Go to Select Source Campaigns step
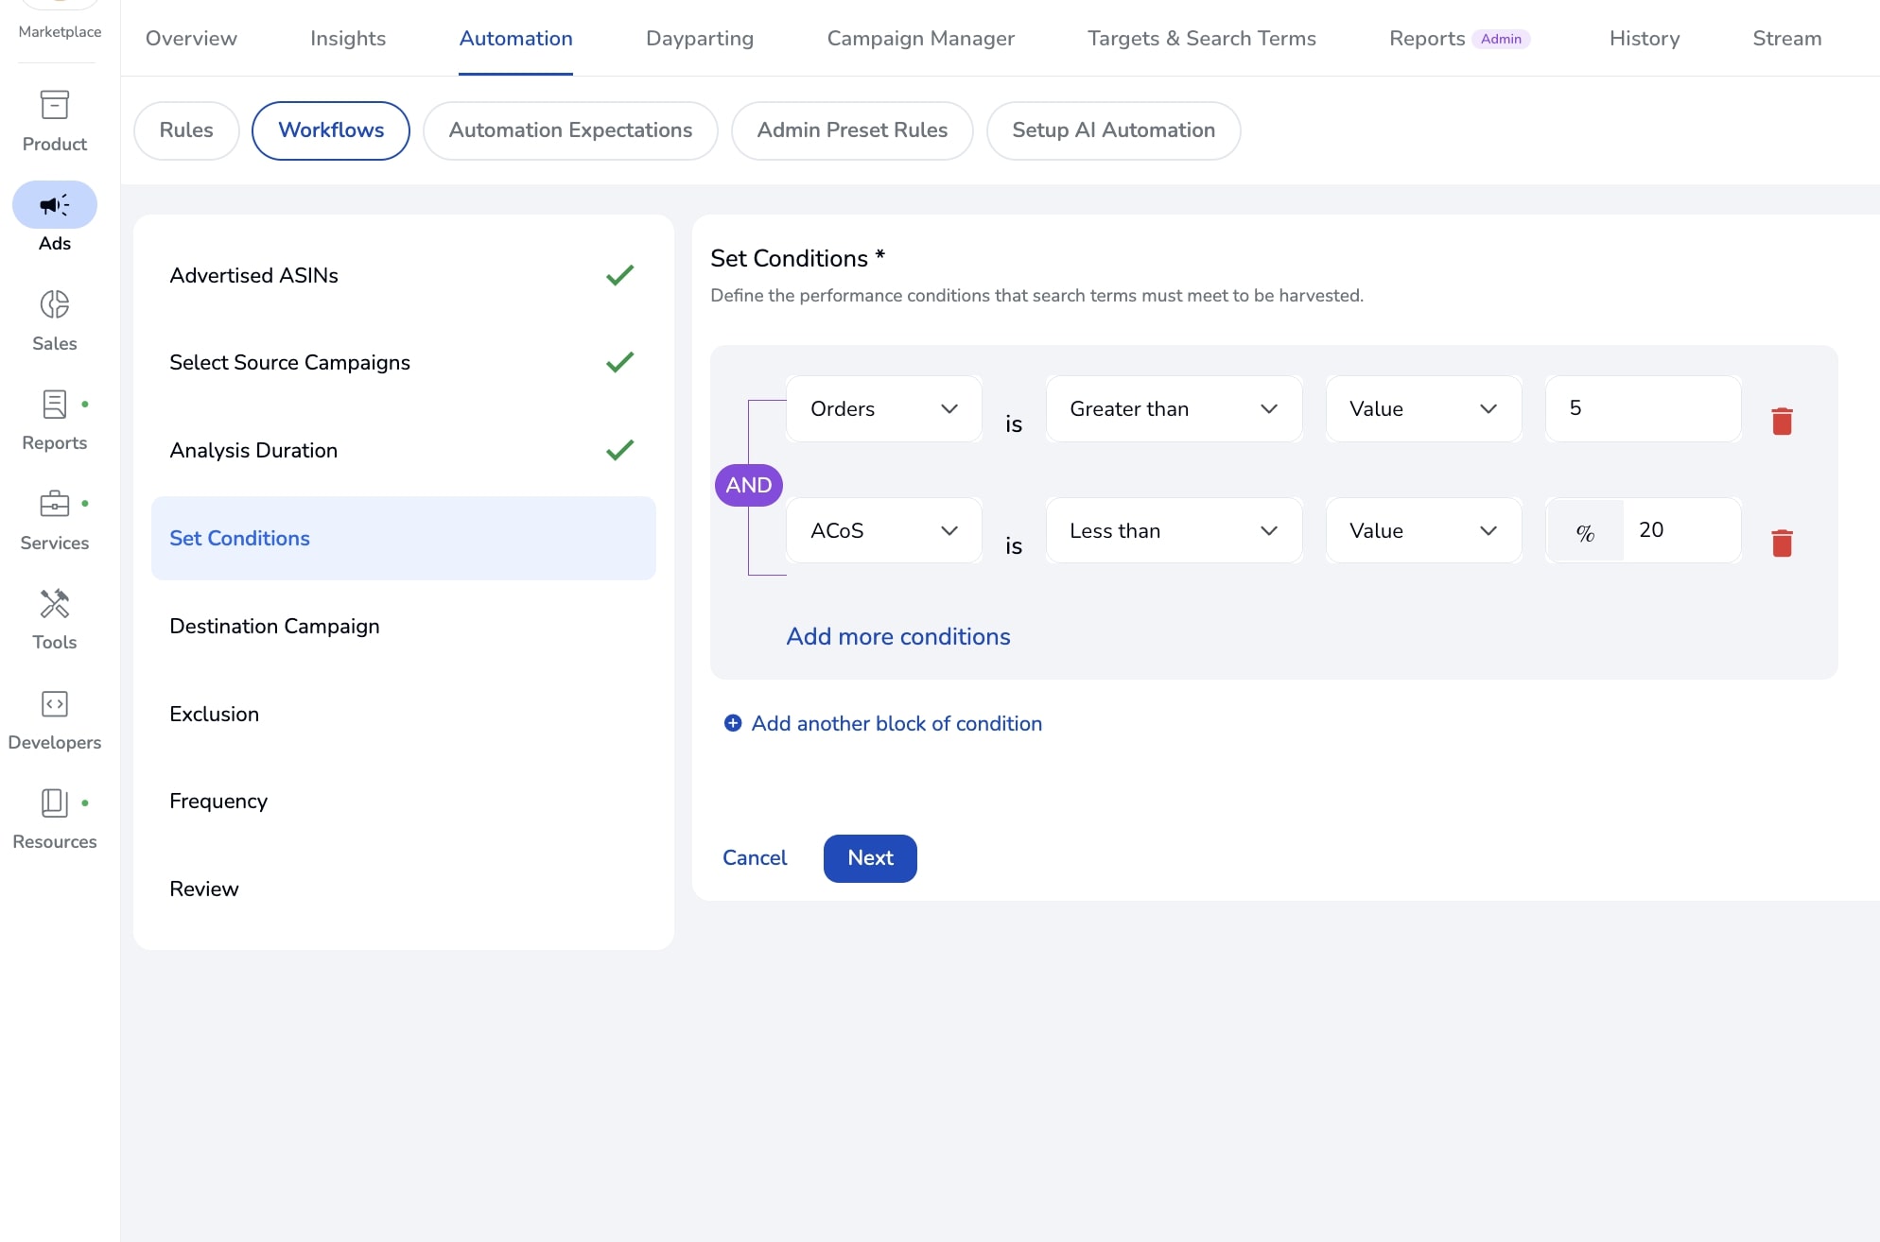Image resolution: width=1880 pixels, height=1242 pixels. tap(403, 363)
